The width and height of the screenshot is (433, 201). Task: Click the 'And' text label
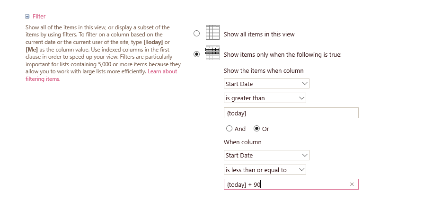tap(240, 129)
